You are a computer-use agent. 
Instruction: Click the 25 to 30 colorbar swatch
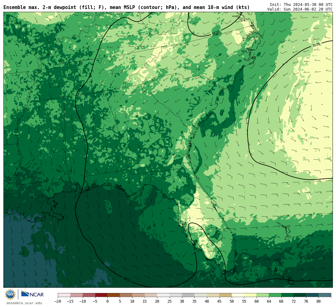pos(176,295)
